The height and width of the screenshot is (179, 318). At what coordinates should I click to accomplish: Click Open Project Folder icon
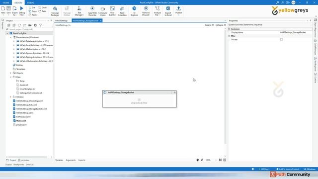click(x=30, y=25)
